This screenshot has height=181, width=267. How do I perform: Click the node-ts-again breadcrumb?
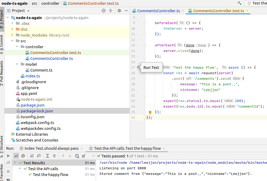[x=15, y=3]
